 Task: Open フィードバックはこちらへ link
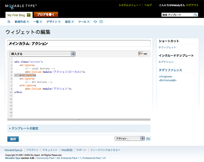coord(105,150)
